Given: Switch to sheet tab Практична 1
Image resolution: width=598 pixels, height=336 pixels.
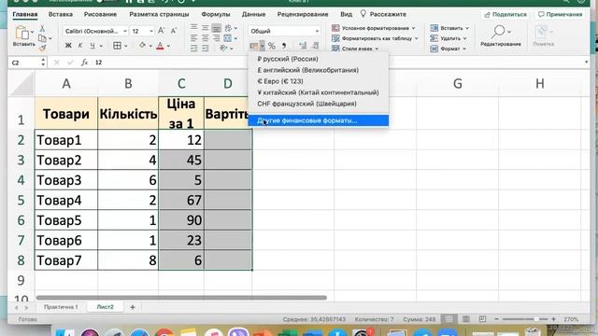Looking at the screenshot, I should click(61, 307).
